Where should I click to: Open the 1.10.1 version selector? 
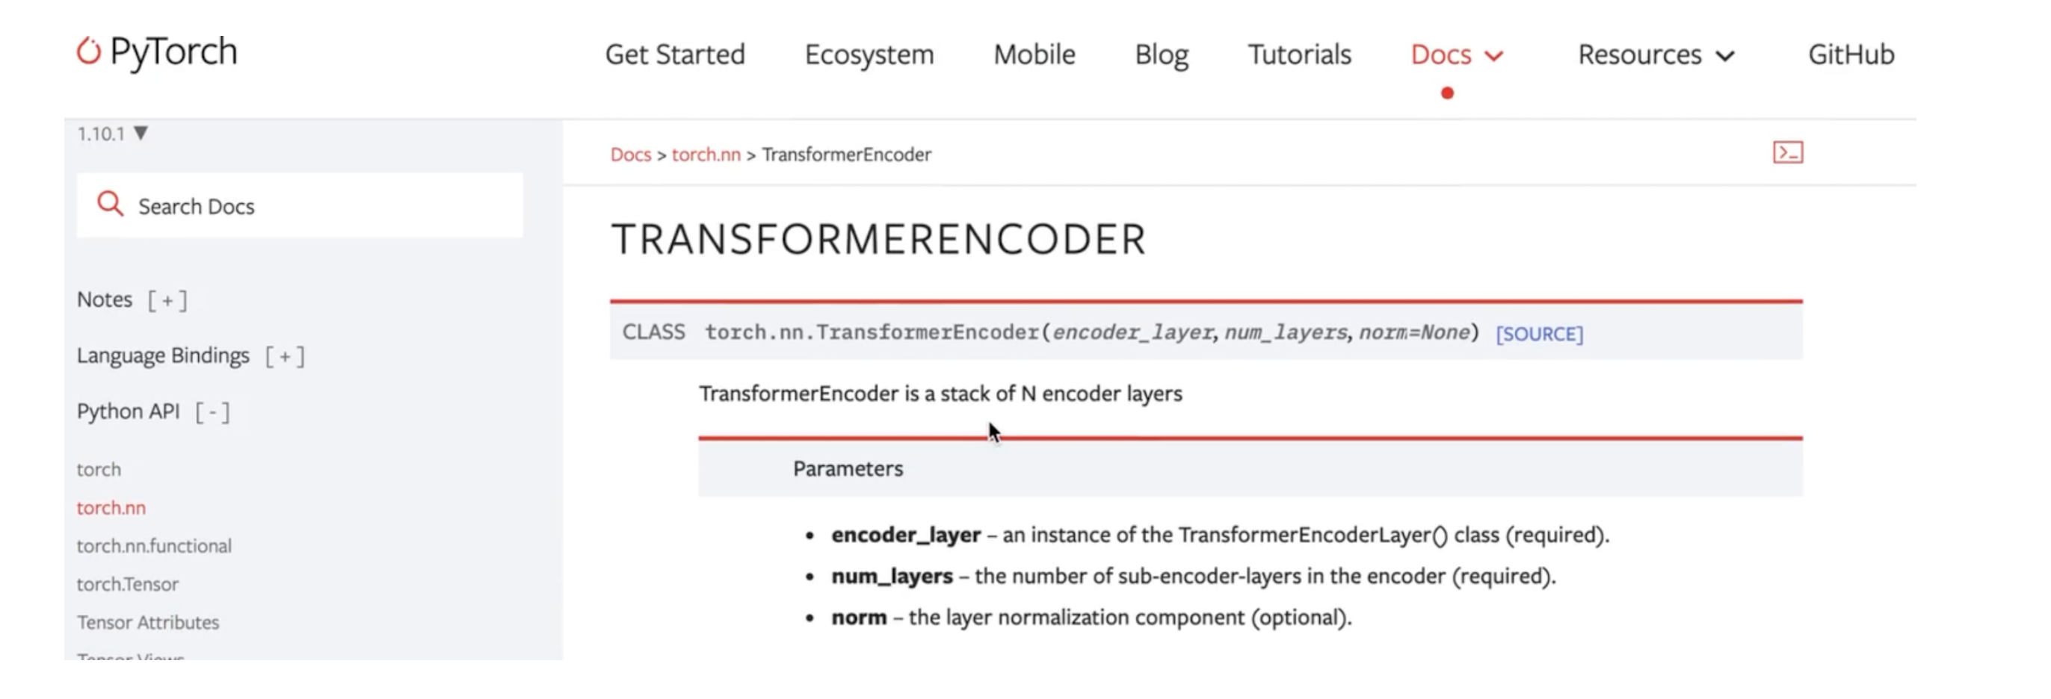pyautogui.click(x=112, y=133)
